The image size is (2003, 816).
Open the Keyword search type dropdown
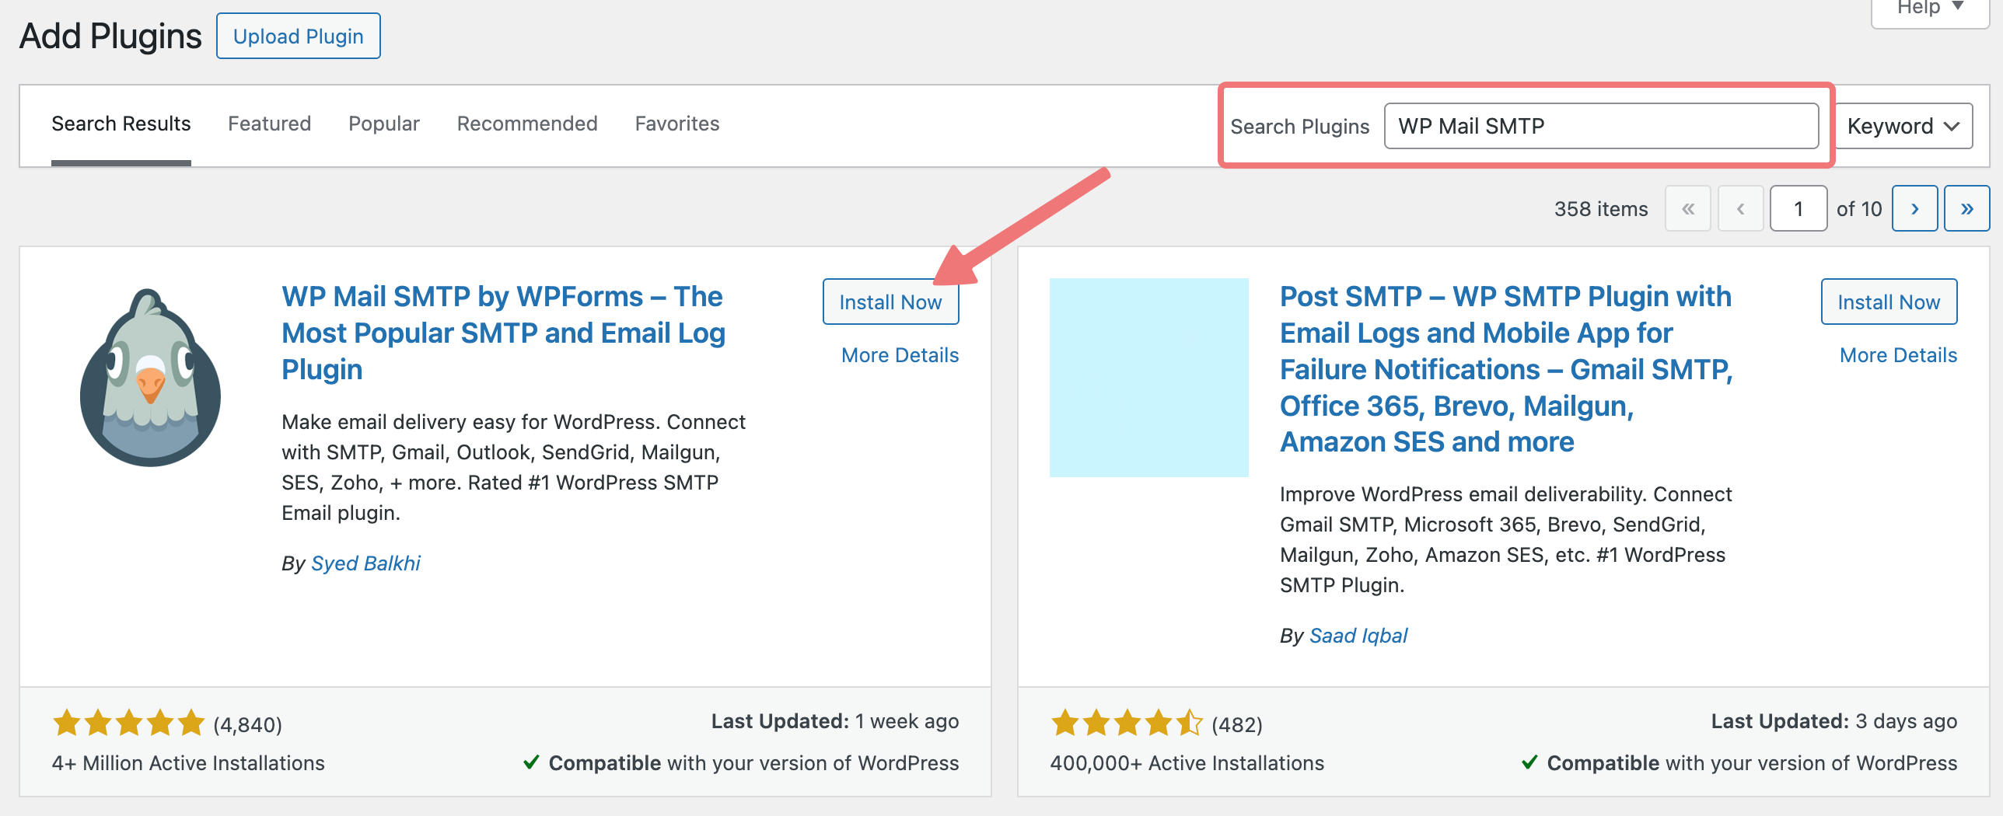[1903, 126]
